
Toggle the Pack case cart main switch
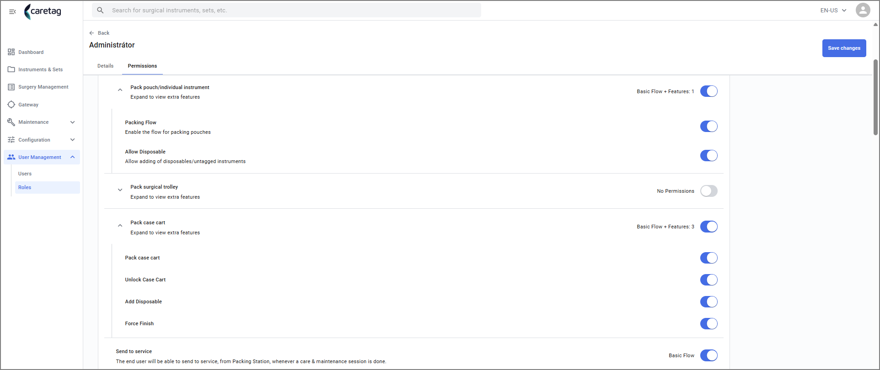click(x=708, y=227)
